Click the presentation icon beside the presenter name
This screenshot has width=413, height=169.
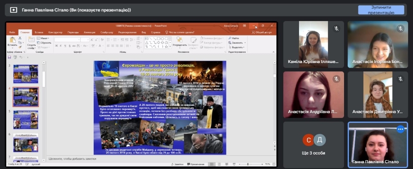tap(14, 10)
